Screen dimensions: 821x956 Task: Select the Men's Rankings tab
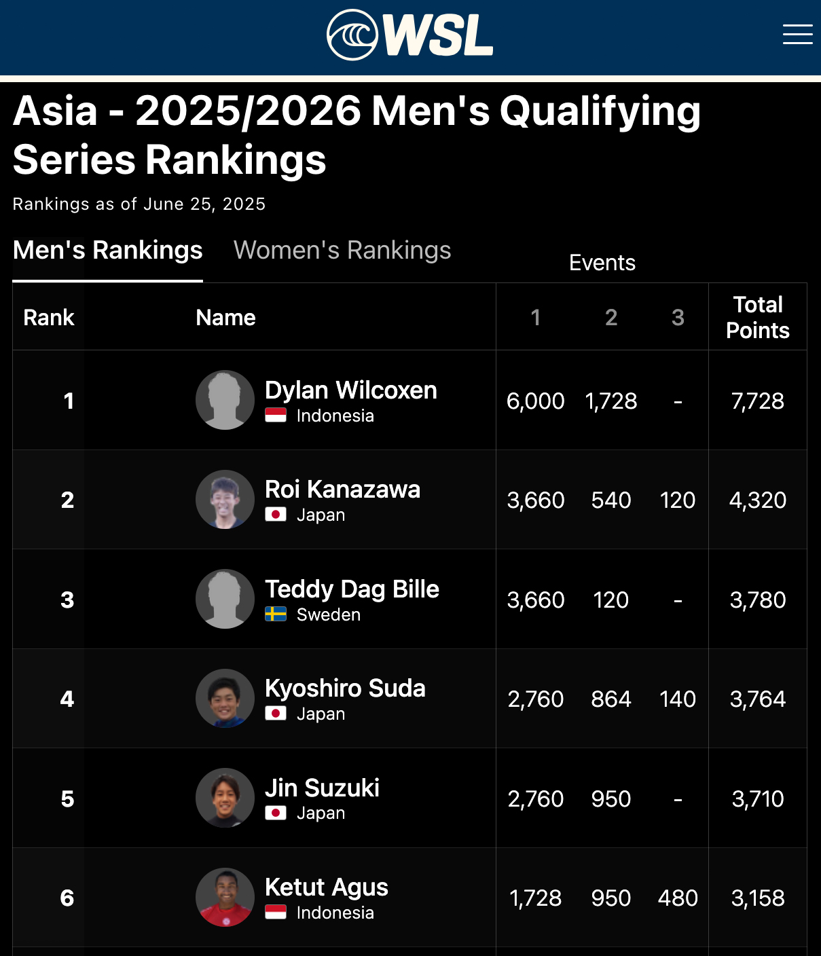108,251
